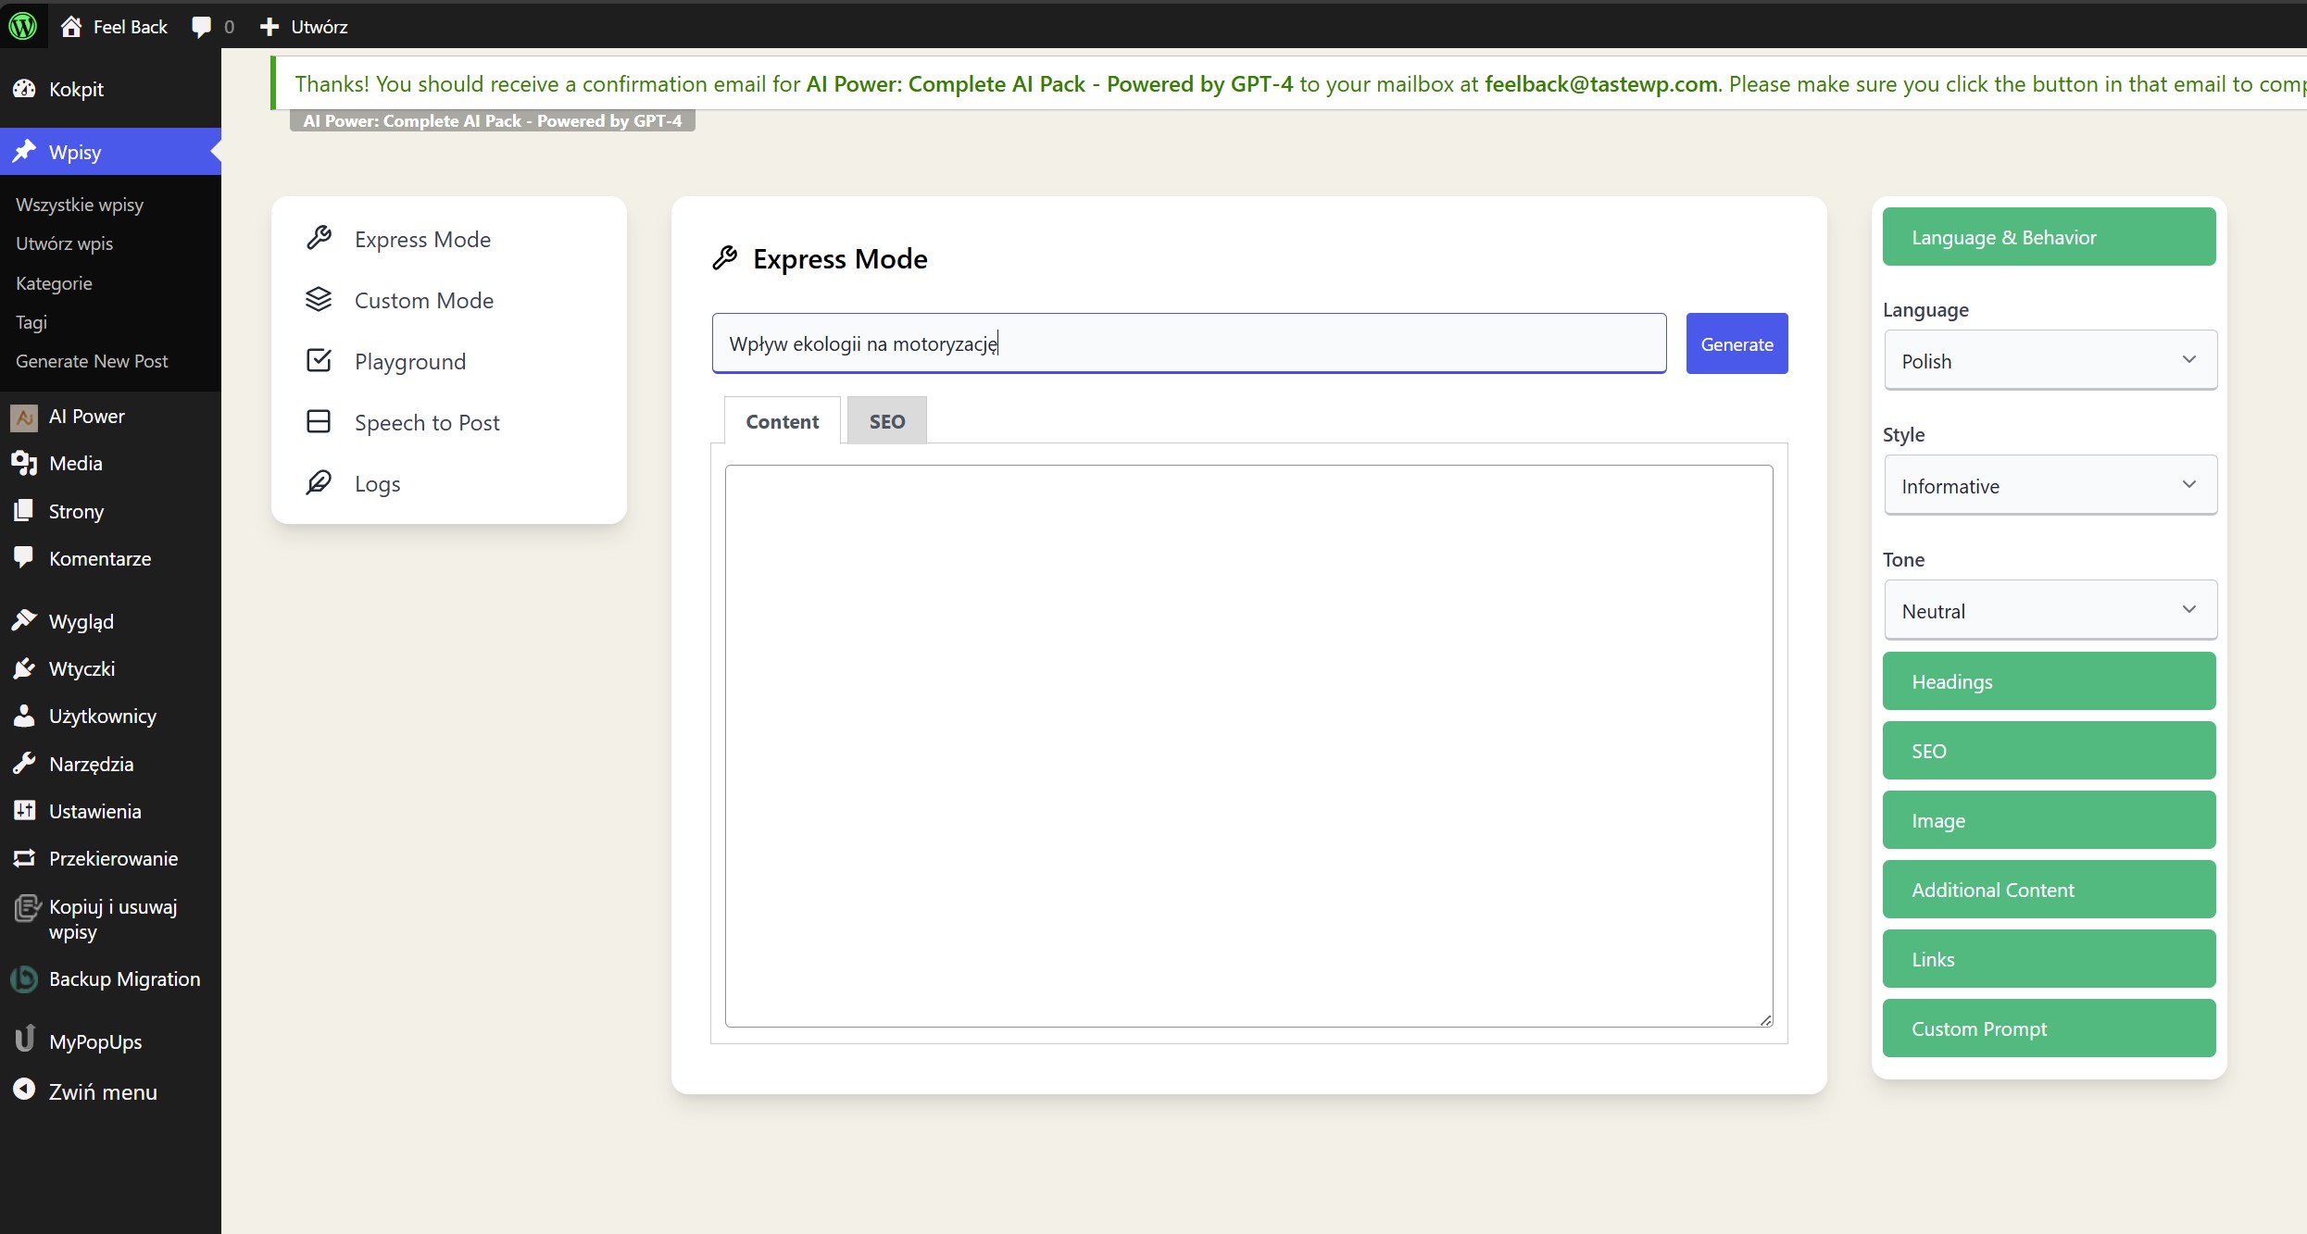Collapse the sidebar with Zwiń menu
This screenshot has width=2307, height=1234.
coord(102,1091)
